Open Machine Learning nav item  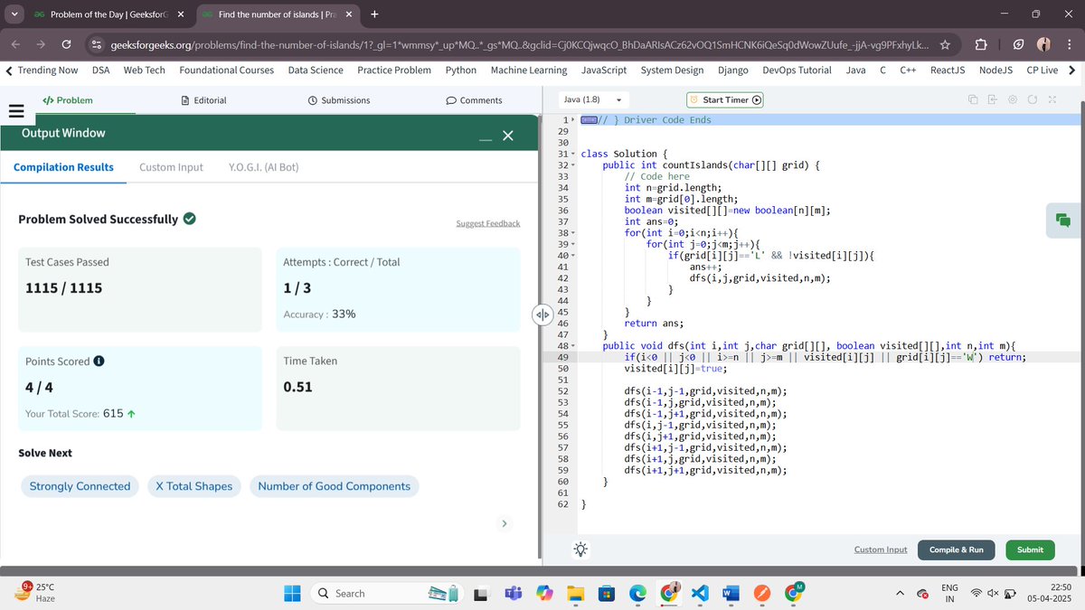(529, 70)
